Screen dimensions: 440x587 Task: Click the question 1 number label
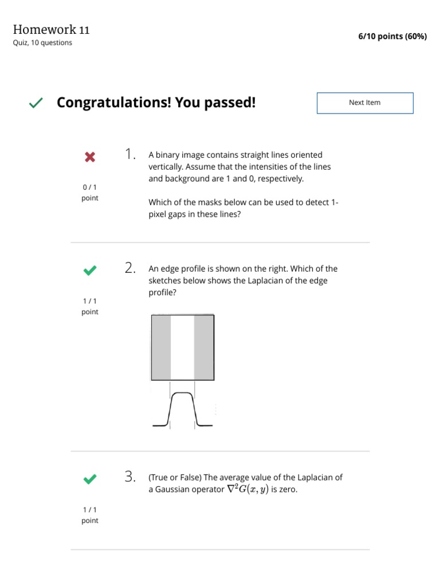[130, 154]
